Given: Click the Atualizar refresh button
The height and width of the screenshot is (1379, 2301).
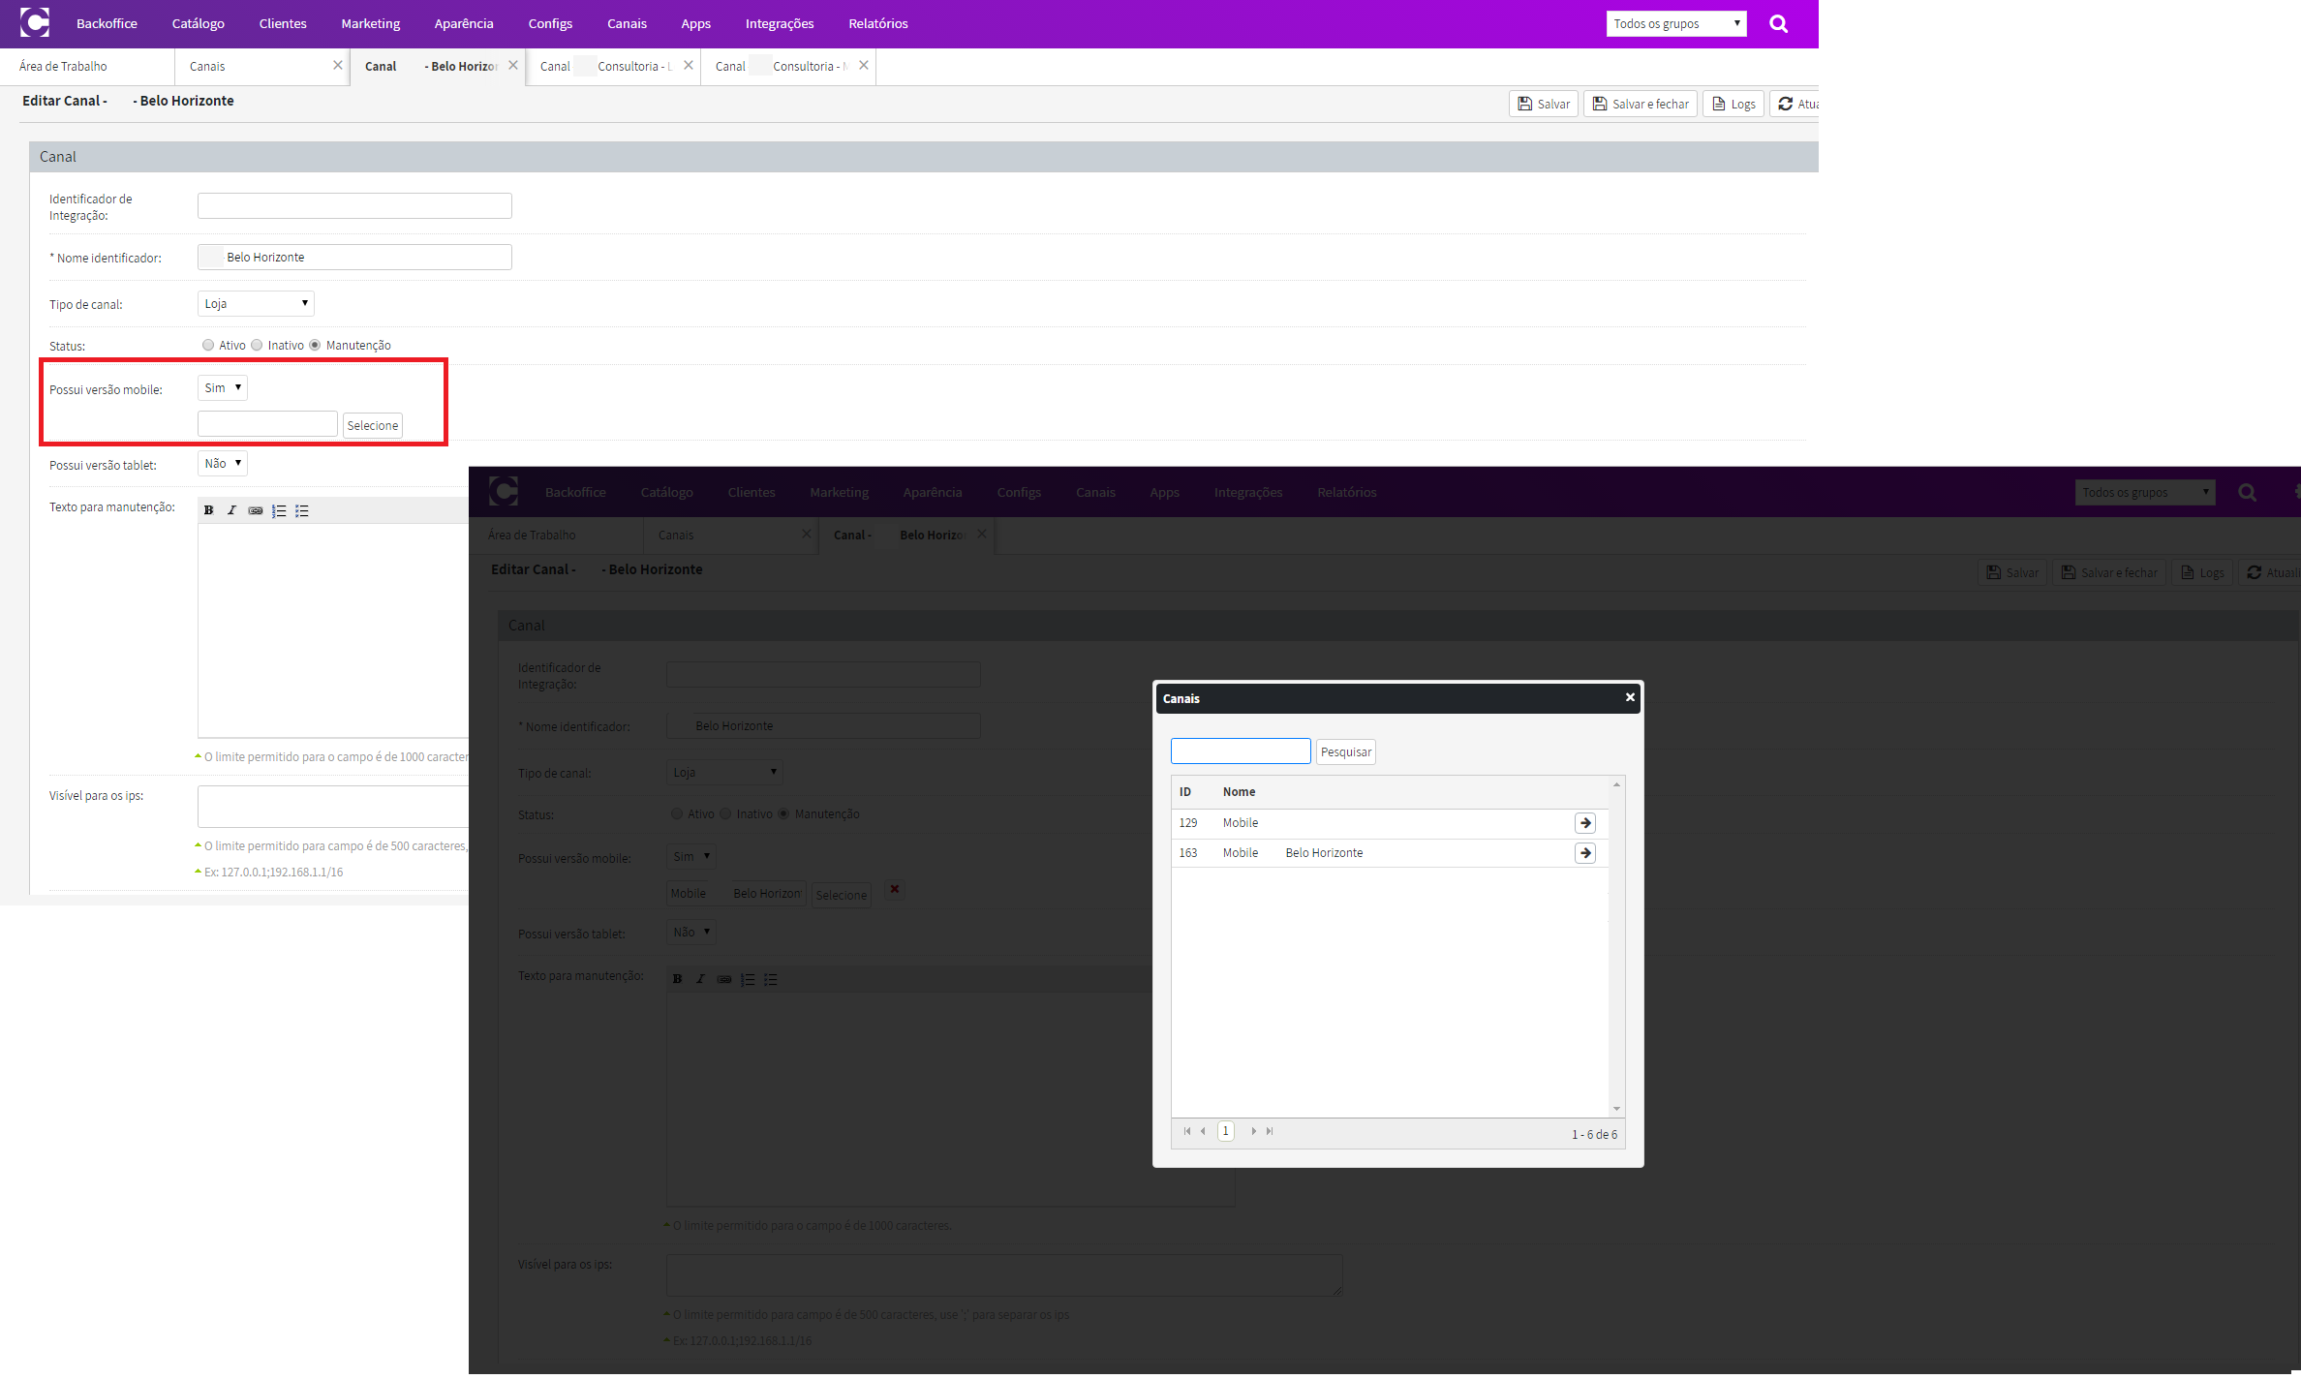Looking at the screenshot, I should tap(1795, 104).
